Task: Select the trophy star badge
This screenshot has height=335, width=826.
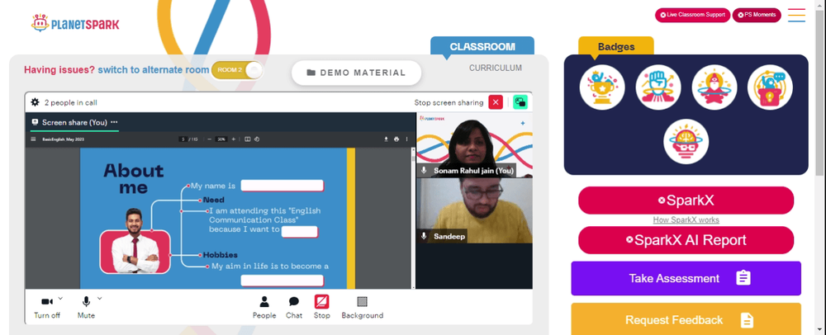Action: click(602, 87)
